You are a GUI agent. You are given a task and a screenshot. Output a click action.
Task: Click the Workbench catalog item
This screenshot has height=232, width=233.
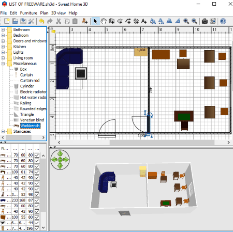coord(30,126)
